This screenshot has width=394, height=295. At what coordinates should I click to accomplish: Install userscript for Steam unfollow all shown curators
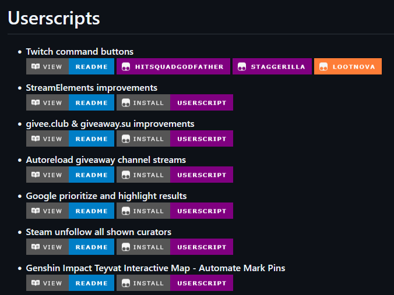[x=175, y=247]
